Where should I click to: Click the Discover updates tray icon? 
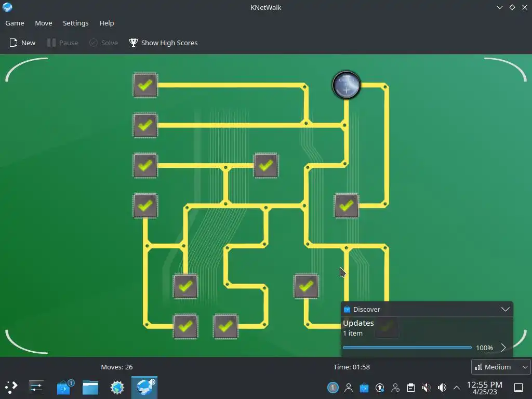pos(364,388)
